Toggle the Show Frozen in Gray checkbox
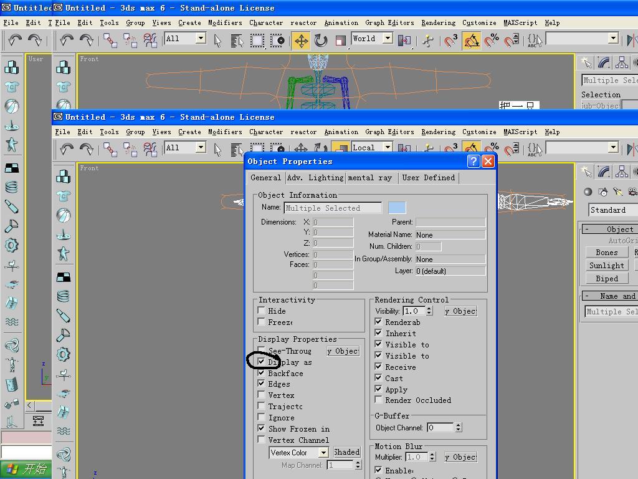Image resolution: width=638 pixels, height=479 pixels. pyautogui.click(x=261, y=428)
